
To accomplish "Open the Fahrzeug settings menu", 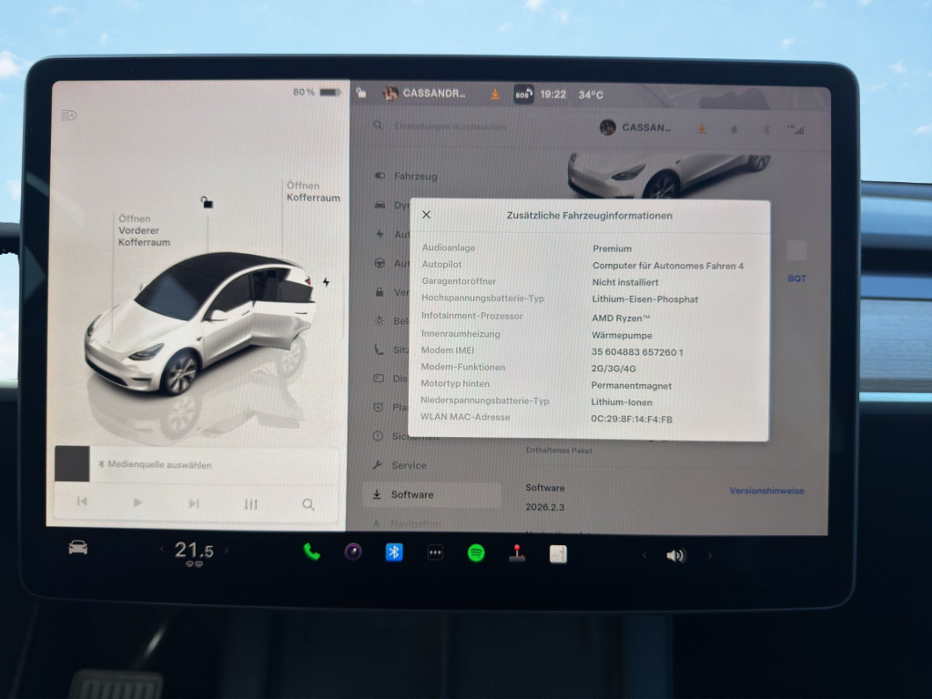I will pos(407,176).
